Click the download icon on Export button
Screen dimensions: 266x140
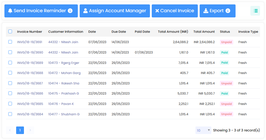(206, 11)
